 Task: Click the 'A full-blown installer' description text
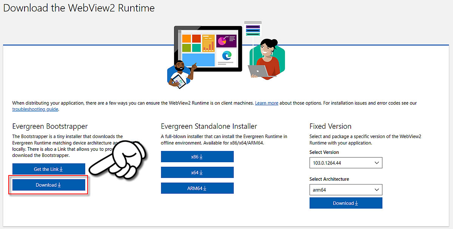click(x=224, y=140)
